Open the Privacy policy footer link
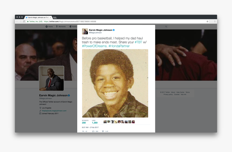232x152 pixels. (x=168, y=94)
